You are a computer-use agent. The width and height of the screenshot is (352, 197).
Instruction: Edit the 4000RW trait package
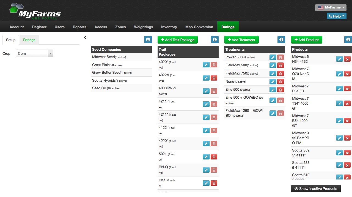click(x=206, y=91)
